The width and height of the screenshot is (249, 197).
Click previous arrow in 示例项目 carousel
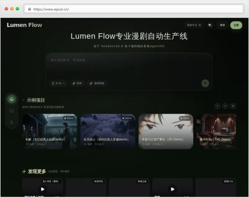[217, 106]
